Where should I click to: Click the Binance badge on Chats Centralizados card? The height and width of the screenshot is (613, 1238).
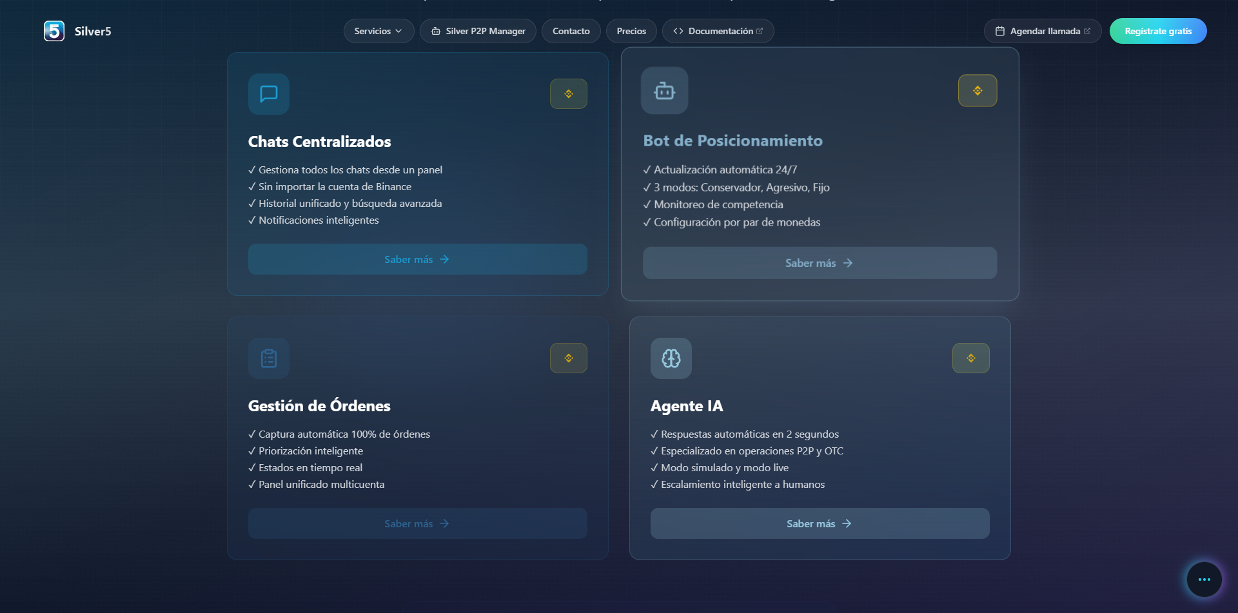568,94
